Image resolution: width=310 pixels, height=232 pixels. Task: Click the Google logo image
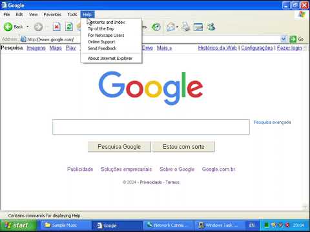click(150, 88)
